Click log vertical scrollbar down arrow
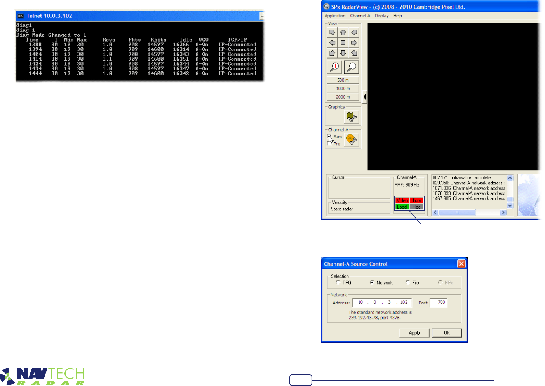 [510, 206]
